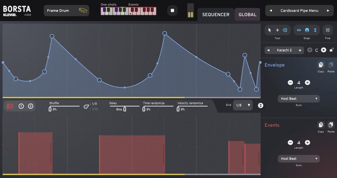Open the Frame Drum instrument selector

[66, 11]
